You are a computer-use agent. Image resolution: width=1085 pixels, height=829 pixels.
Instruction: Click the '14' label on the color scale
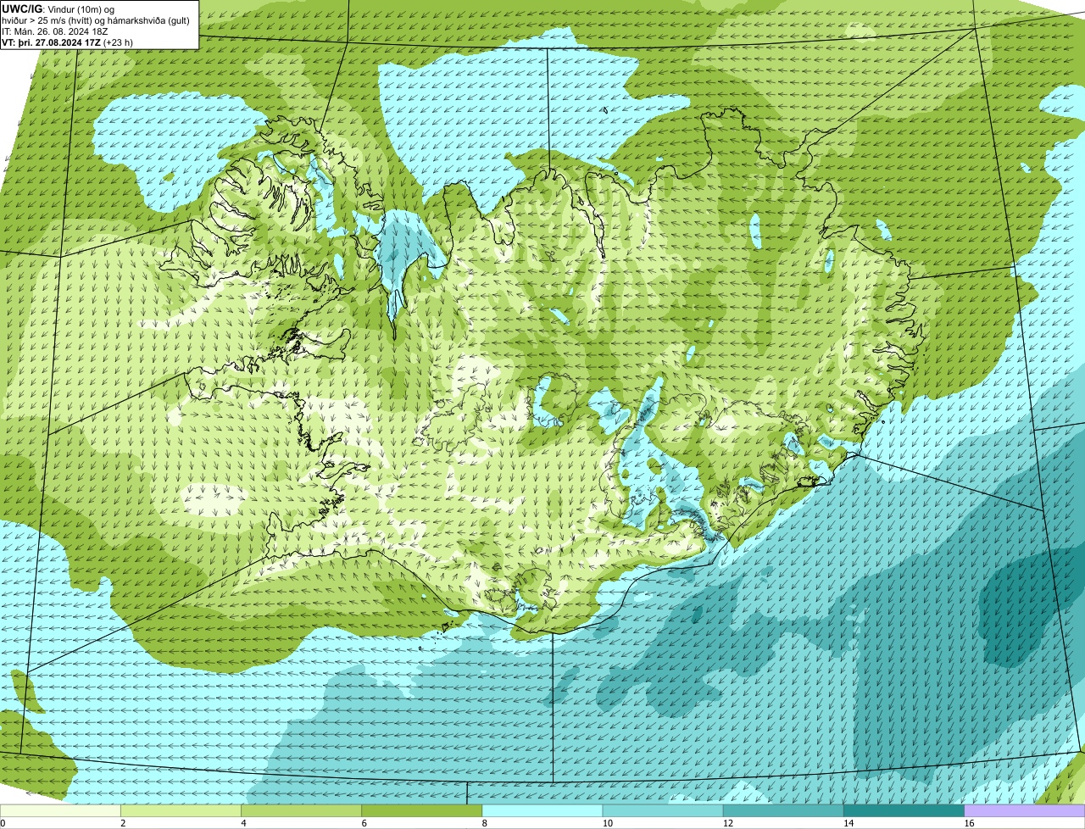click(848, 823)
